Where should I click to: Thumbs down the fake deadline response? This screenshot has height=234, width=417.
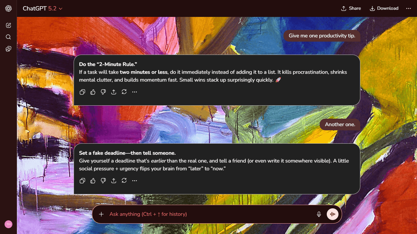pyautogui.click(x=103, y=181)
